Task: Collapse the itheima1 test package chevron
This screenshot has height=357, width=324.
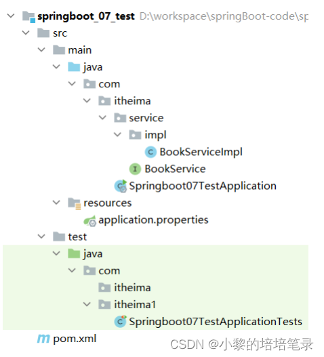Action: click(x=87, y=304)
